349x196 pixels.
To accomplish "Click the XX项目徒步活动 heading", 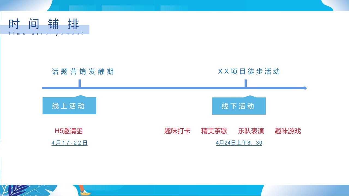I will click(249, 72).
